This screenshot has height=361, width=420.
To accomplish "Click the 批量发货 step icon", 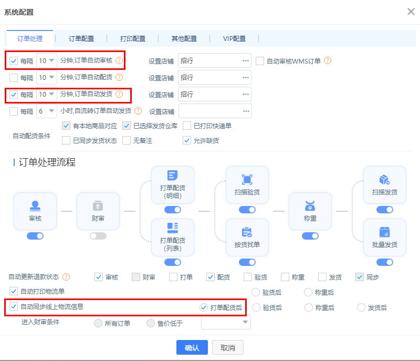I will coord(385,232).
